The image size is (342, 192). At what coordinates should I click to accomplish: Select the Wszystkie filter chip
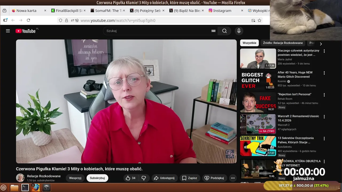click(x=250, y=43)
